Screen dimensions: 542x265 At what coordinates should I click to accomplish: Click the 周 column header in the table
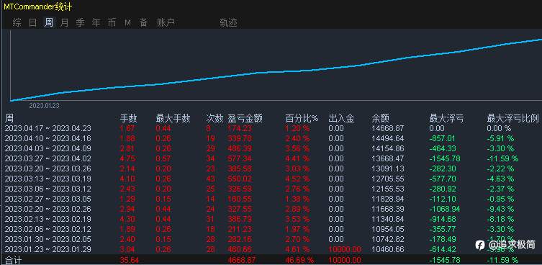coord(9,119)
